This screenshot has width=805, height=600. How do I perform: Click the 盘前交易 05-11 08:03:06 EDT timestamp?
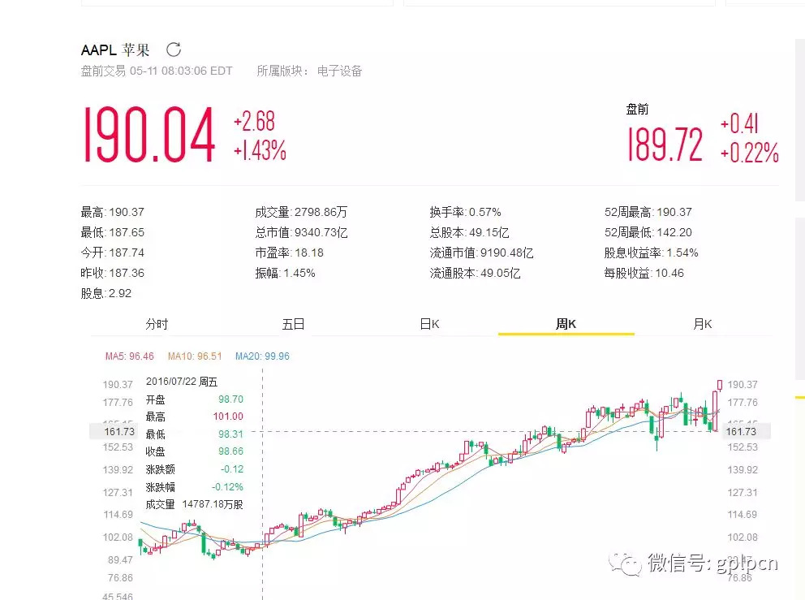click(157, 71)
